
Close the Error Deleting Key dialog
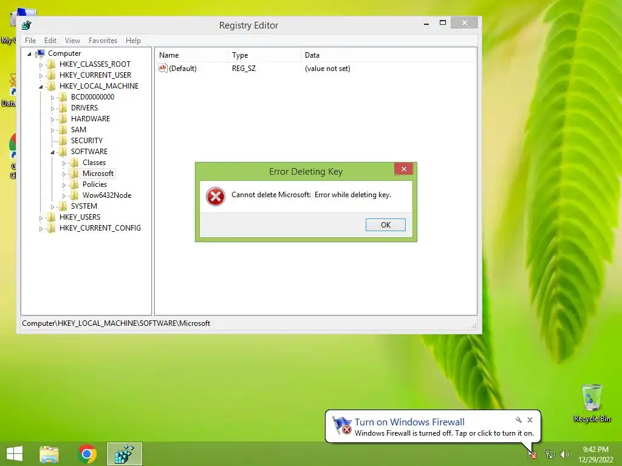click(403, 169)
